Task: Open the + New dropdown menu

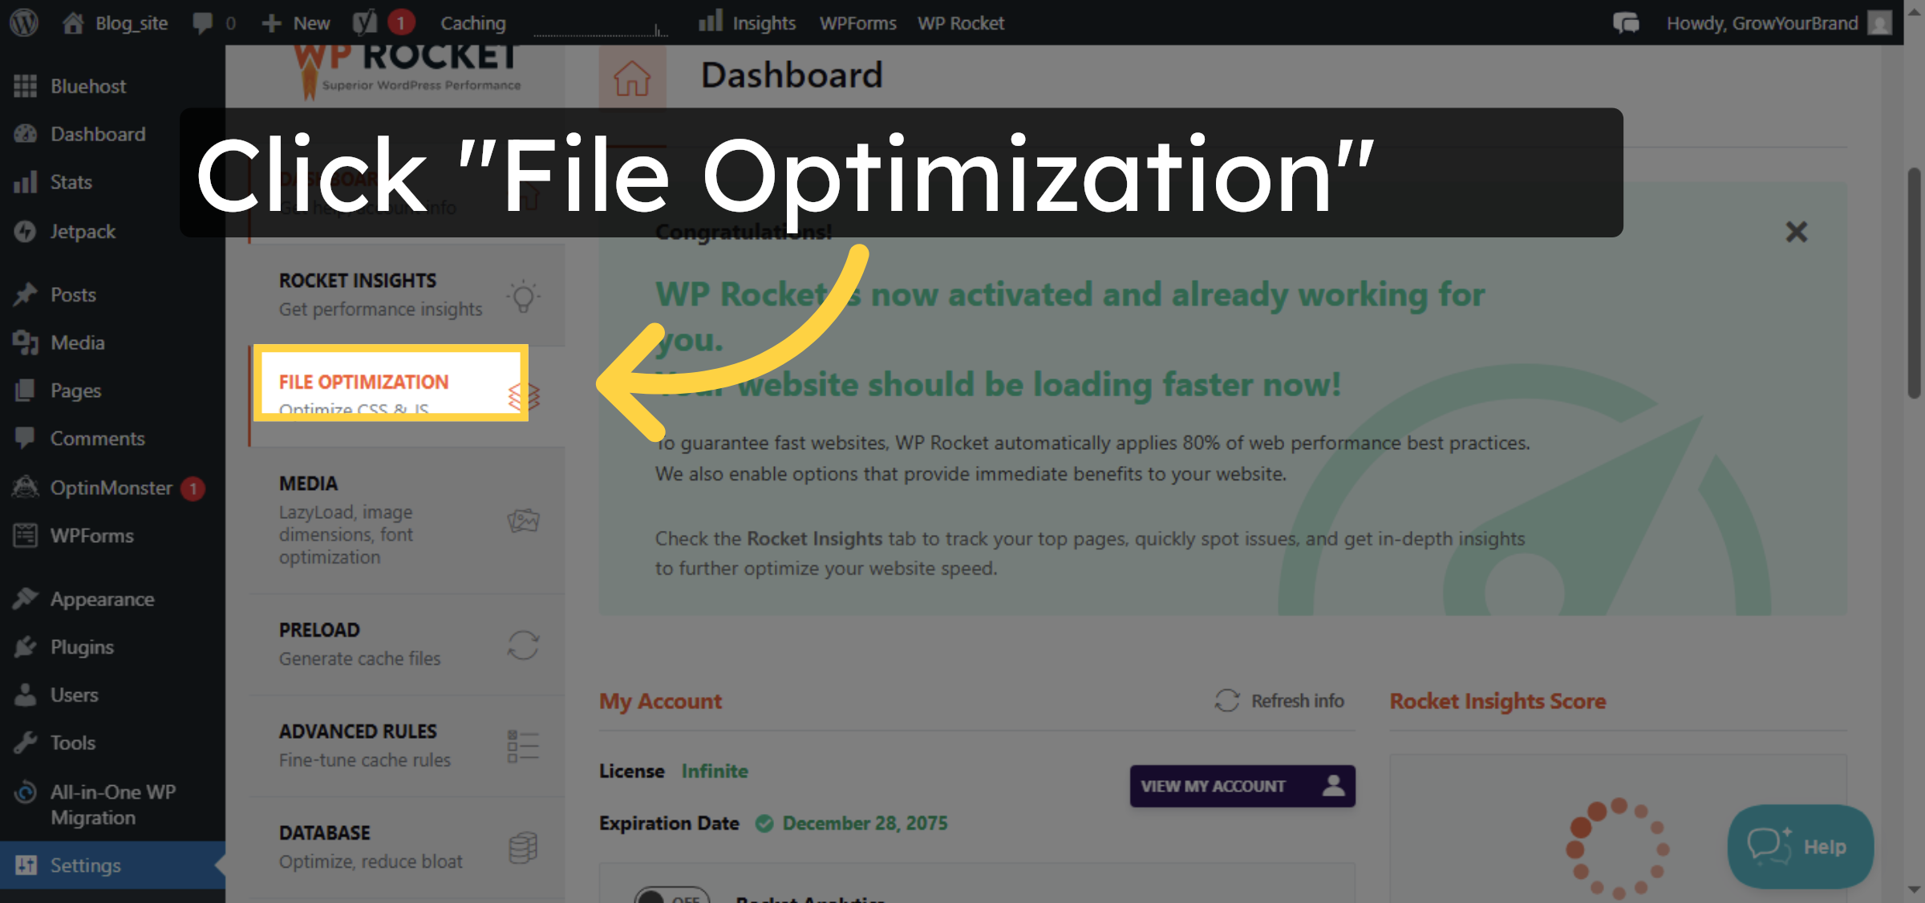Action: (295, 22)
